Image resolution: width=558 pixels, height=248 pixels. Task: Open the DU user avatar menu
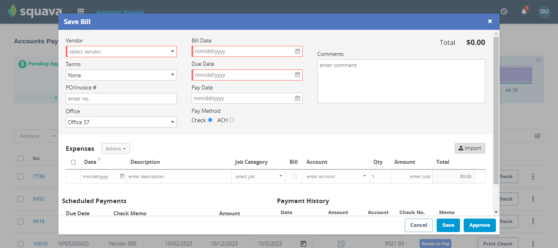(x=544, y=11)
